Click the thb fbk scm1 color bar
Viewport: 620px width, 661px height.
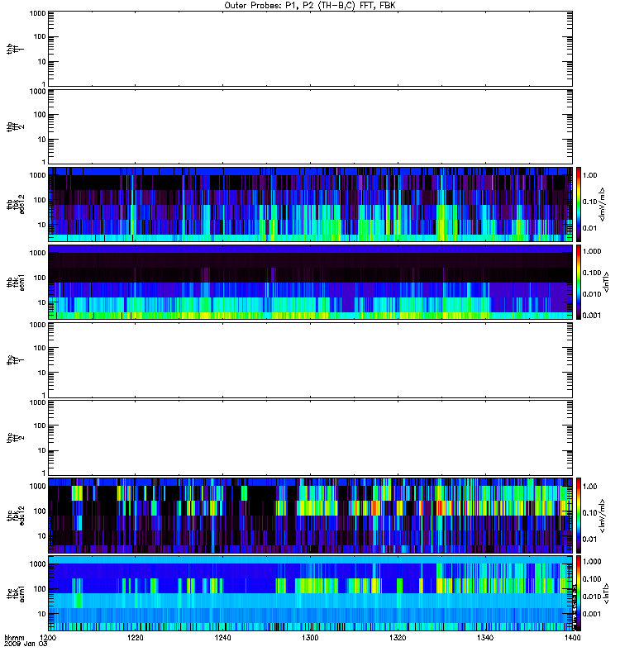click(x=579, y=282)
